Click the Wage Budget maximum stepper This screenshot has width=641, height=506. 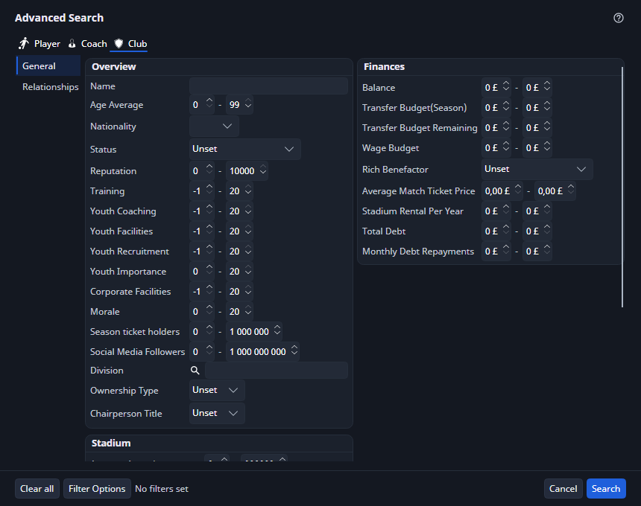point(537,148)
